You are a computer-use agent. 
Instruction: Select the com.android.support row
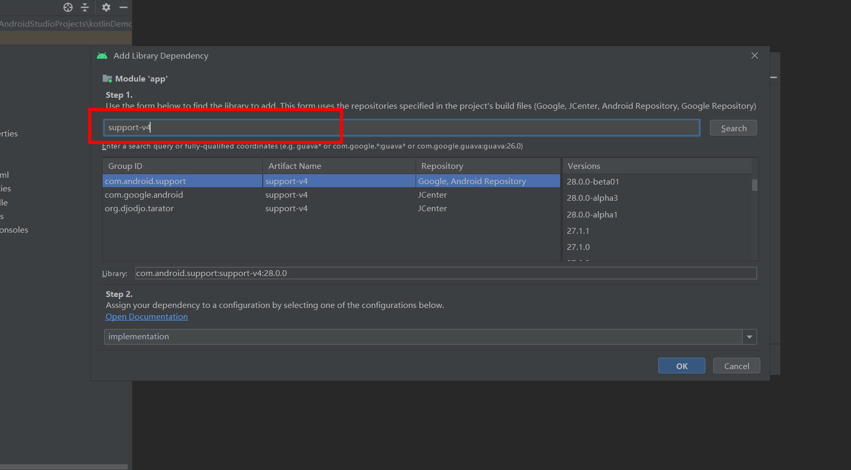tap(331, 181)
